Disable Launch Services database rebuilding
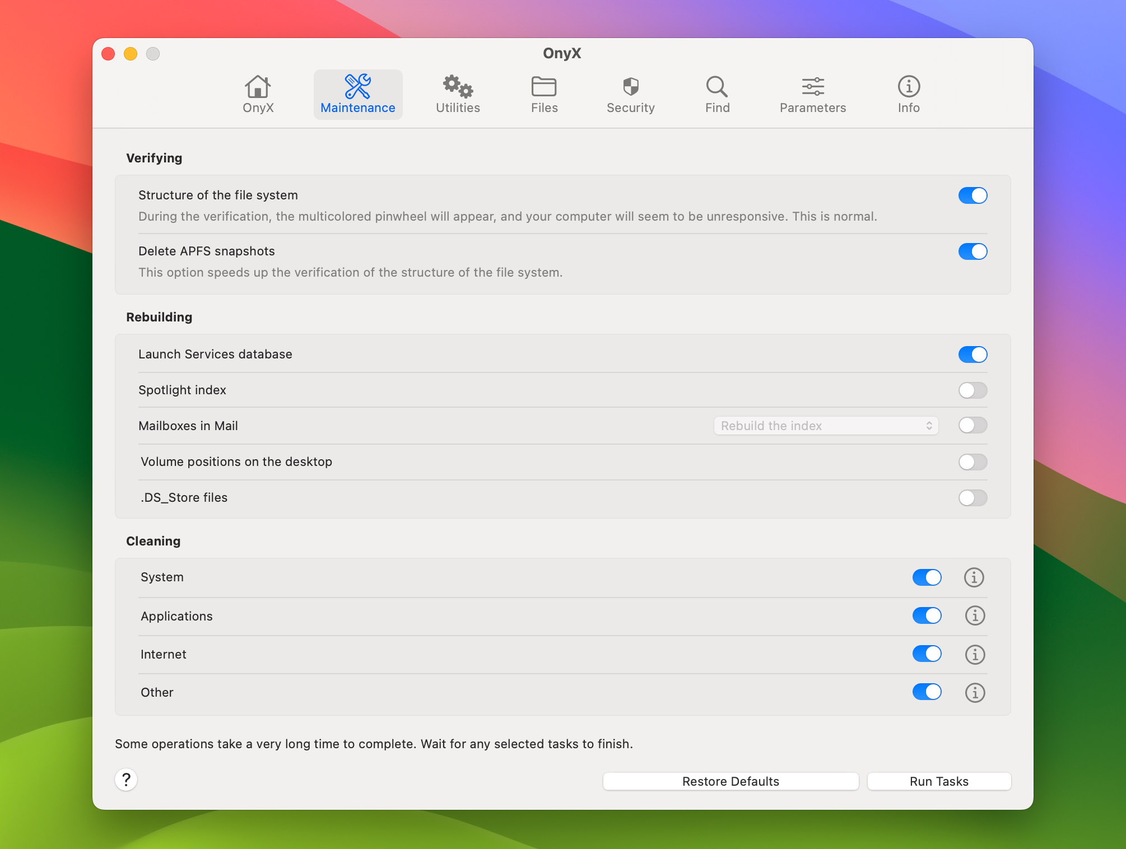 tap(973, 354)
